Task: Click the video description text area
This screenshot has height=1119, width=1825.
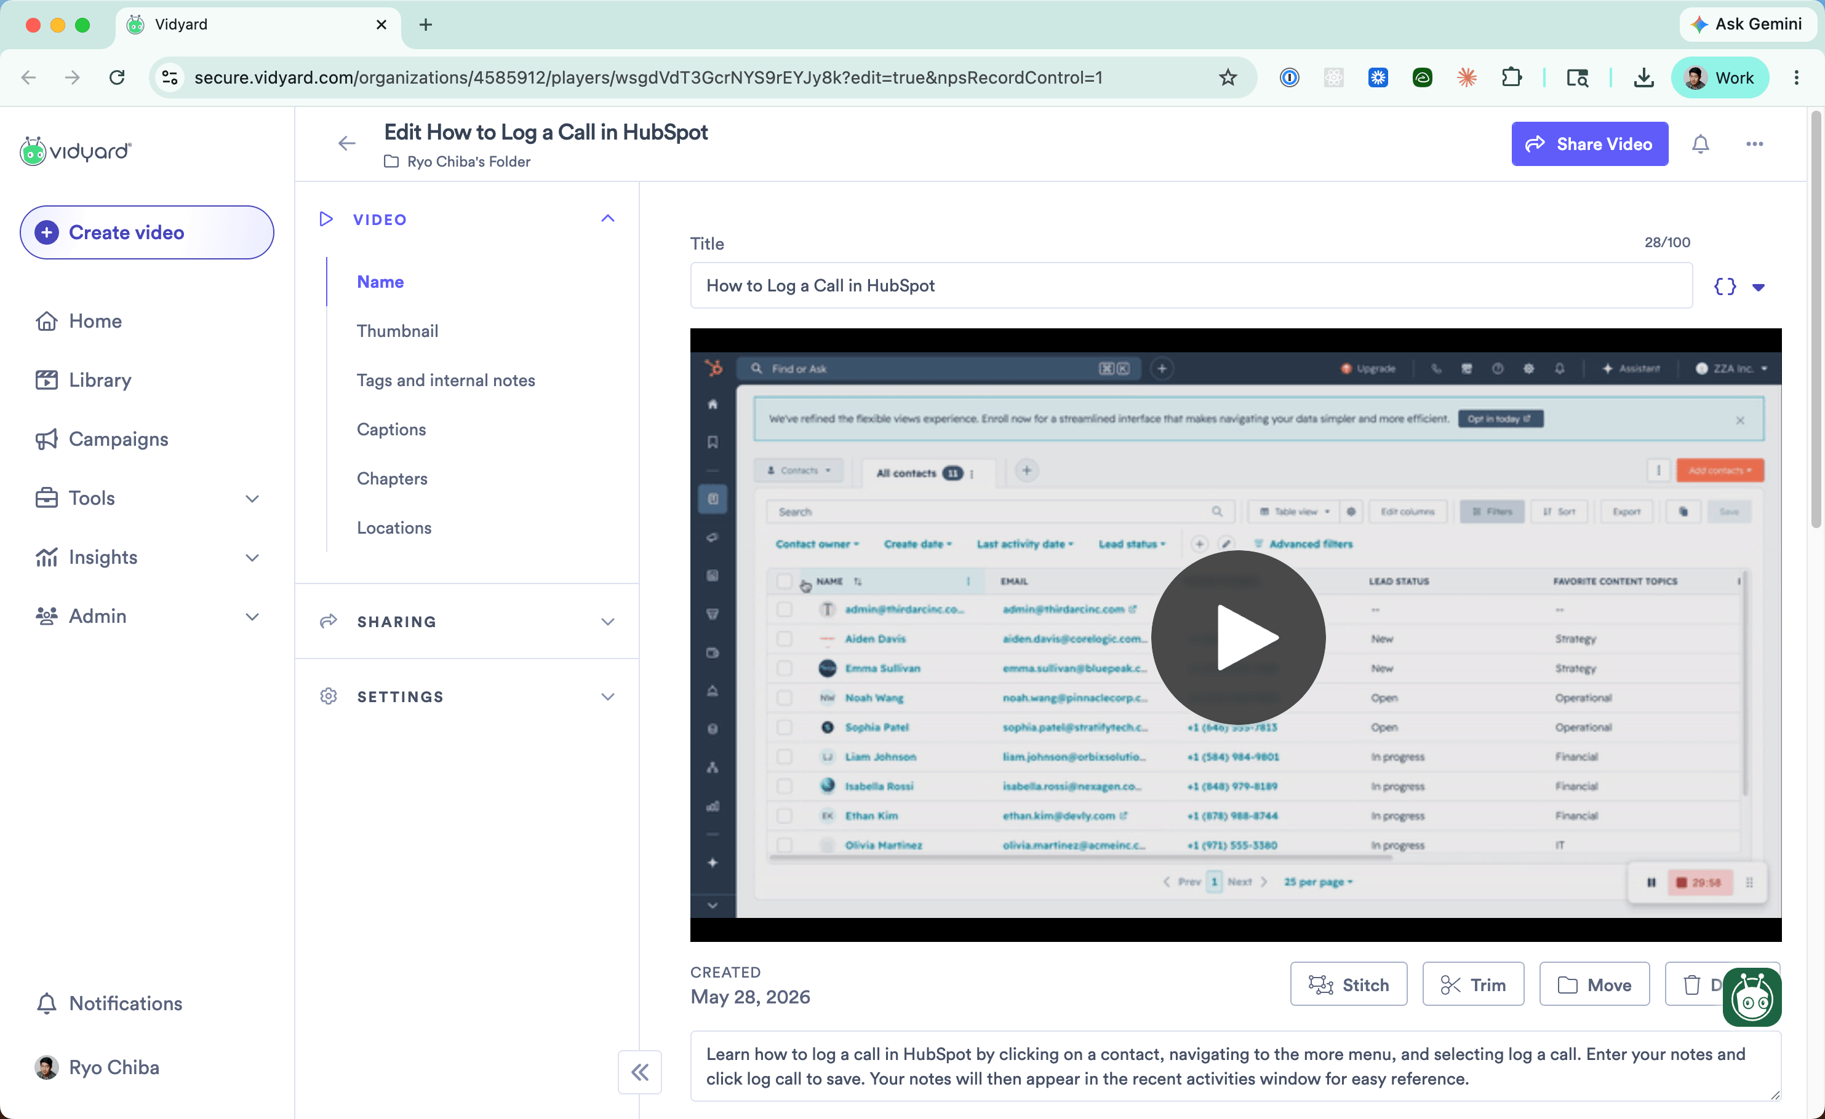Action: (1236, 1067)
